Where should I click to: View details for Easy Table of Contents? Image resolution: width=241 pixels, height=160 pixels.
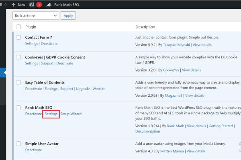(194, 96)
